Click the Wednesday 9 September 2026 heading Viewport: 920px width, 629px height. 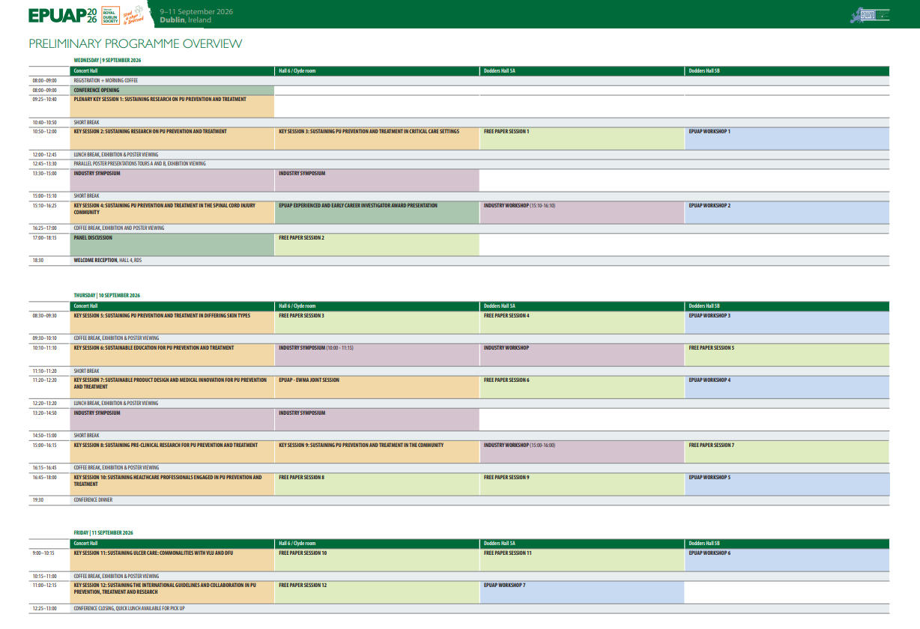(x=107, y=60)
